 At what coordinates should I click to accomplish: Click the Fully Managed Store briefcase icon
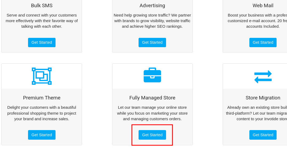pyautogui.click(x=152, y=75)
